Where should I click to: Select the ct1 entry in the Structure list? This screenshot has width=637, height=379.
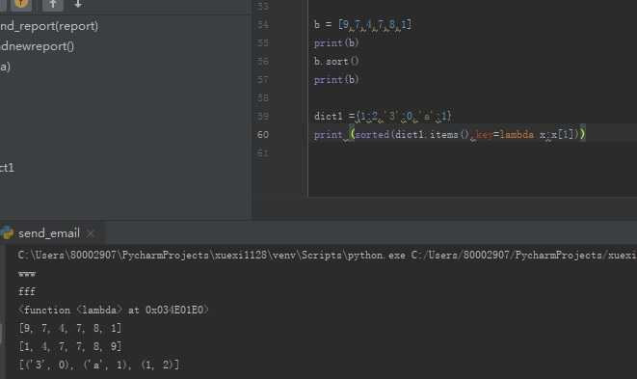point(8,168)
